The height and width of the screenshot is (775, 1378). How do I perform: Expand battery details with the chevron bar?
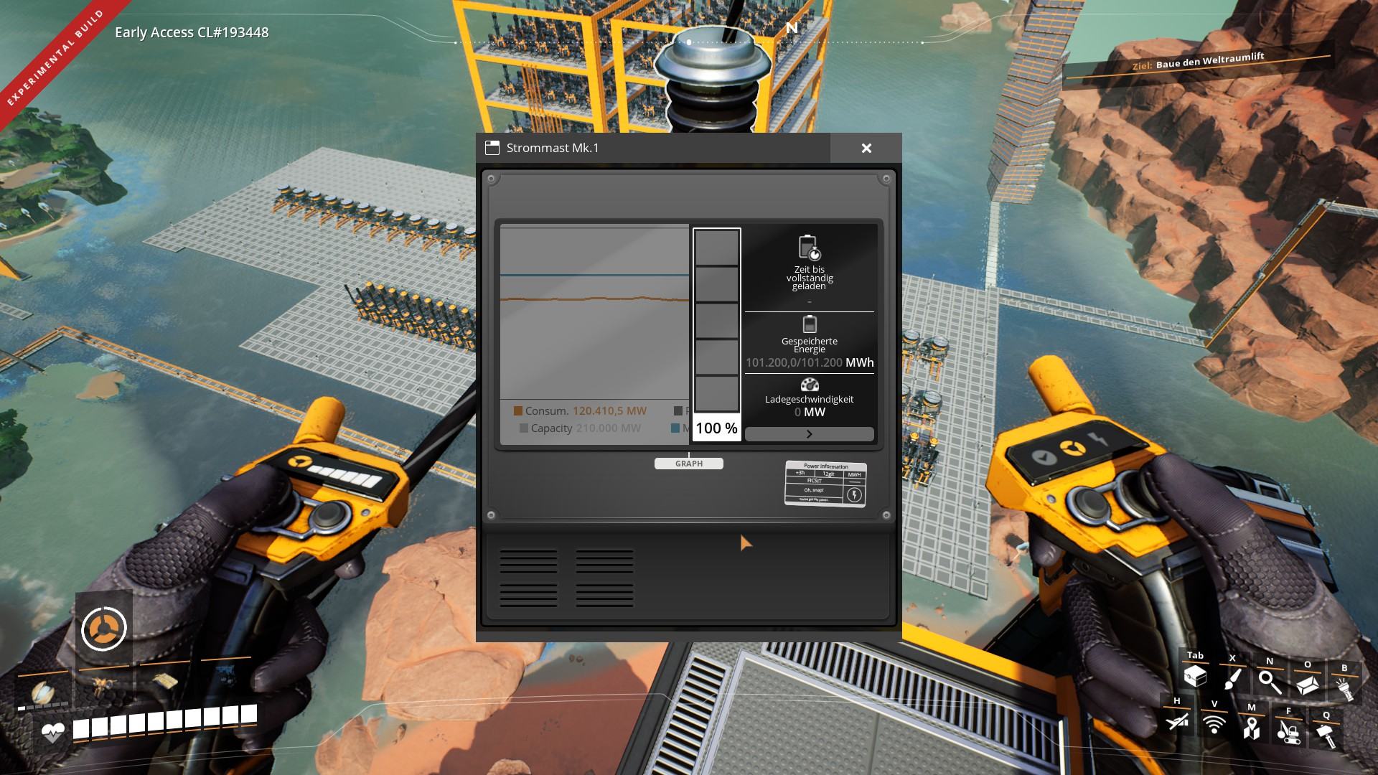(810, 434)
